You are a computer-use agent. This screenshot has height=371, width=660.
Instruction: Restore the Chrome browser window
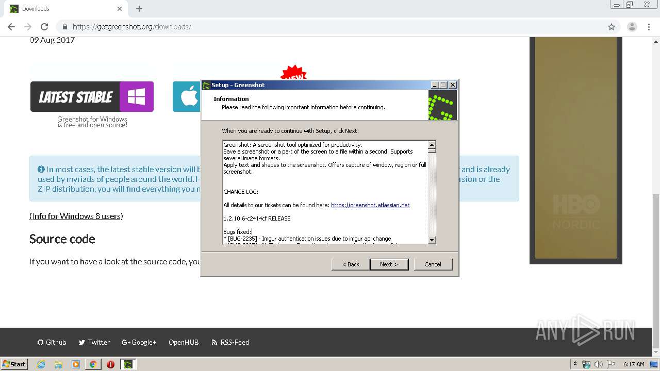coord(629,5)
